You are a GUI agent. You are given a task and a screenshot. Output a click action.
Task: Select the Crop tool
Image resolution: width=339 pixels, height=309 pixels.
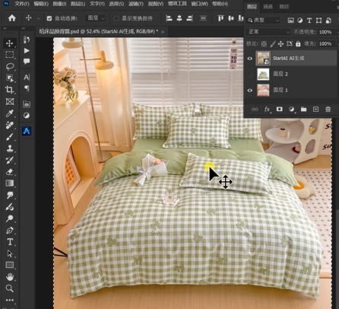coord(10,89)
